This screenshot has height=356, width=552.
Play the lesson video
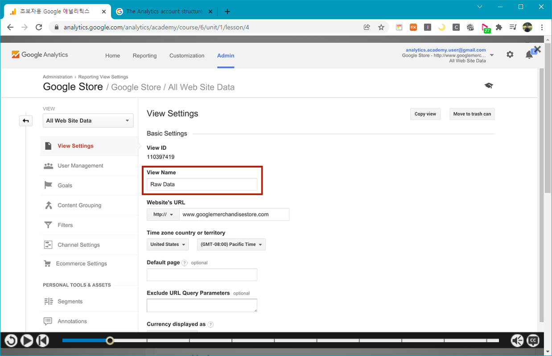pos(27,341)
